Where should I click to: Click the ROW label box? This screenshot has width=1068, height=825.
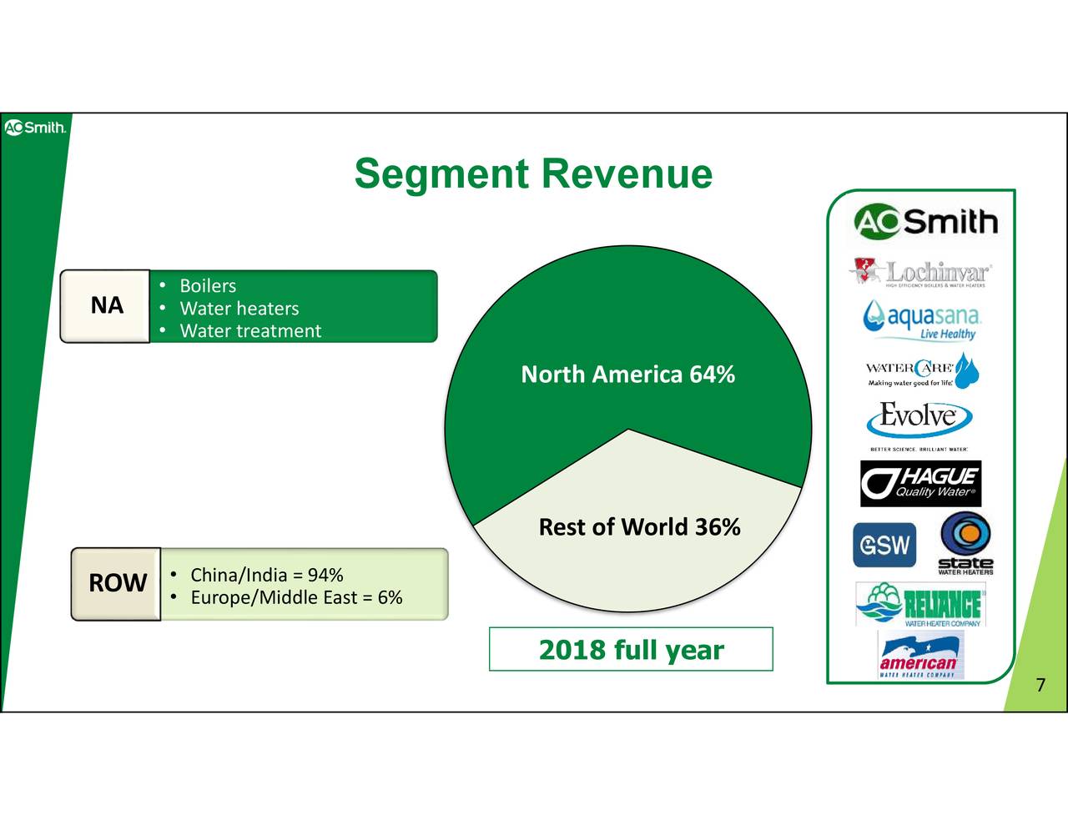point(117,583)
